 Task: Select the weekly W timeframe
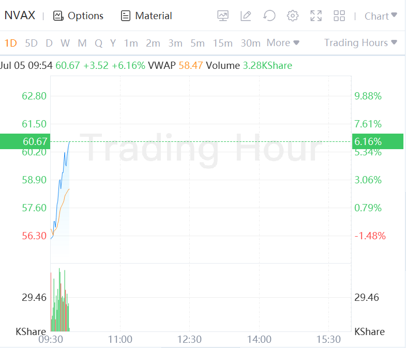[x=65, y=43]
